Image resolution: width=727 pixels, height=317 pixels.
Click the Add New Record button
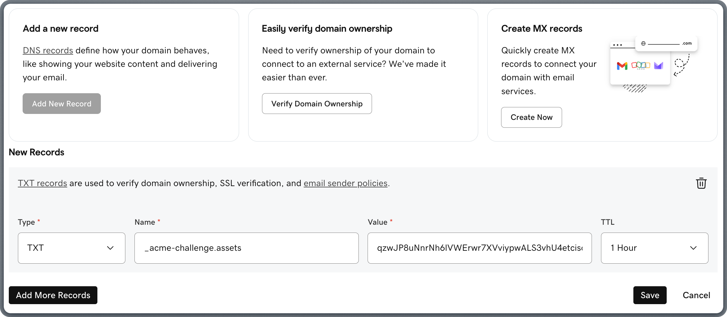coord(62,104)
